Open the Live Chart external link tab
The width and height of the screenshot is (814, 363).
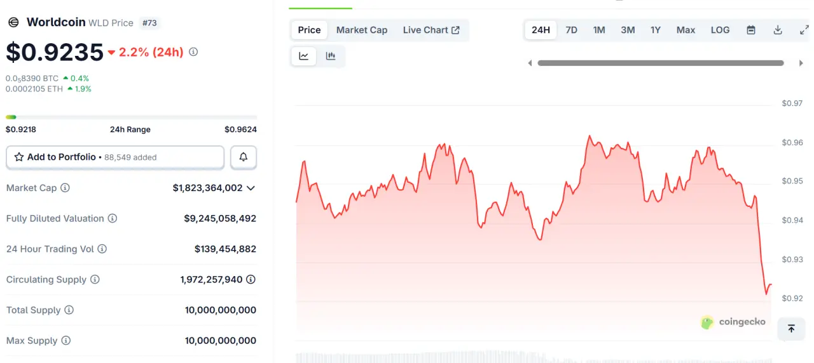coord(431,30)
